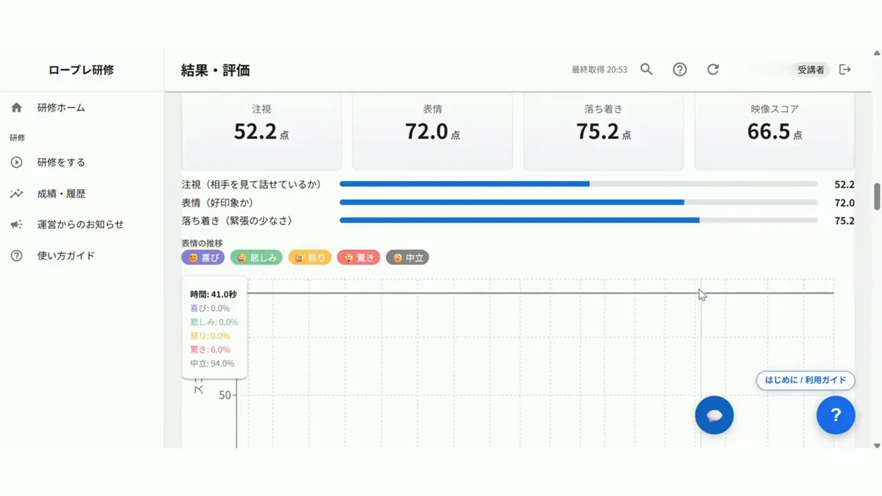The image size is (882, 496).
Task: Open 成績・履歴 menu item
Action: tap(82, 194)
